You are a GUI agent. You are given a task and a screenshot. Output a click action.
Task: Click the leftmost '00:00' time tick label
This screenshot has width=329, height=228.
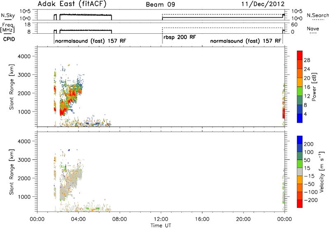pos(37,219)
